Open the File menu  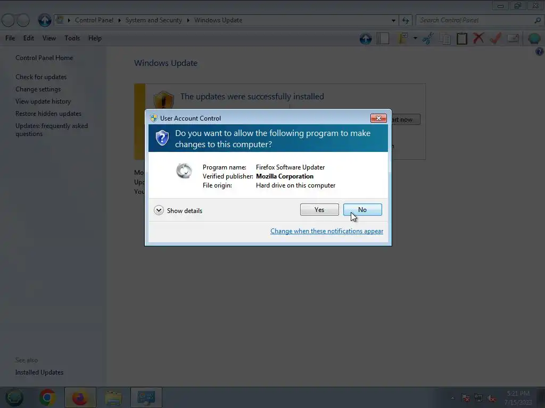pyautogui.click(x=10, y=38)
